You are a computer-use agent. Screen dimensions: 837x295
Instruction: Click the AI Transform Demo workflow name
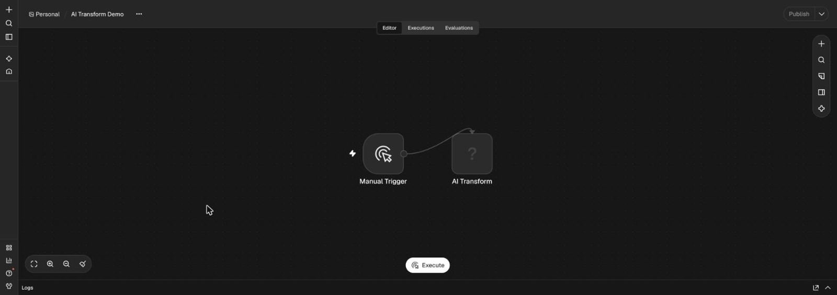[x=97, y=14]
